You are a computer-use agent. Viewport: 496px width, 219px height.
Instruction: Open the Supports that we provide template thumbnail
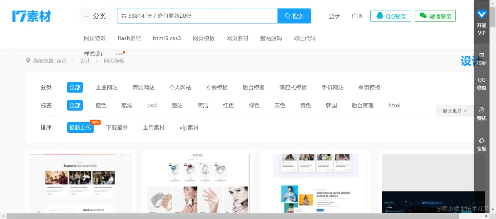click(80, 183)
